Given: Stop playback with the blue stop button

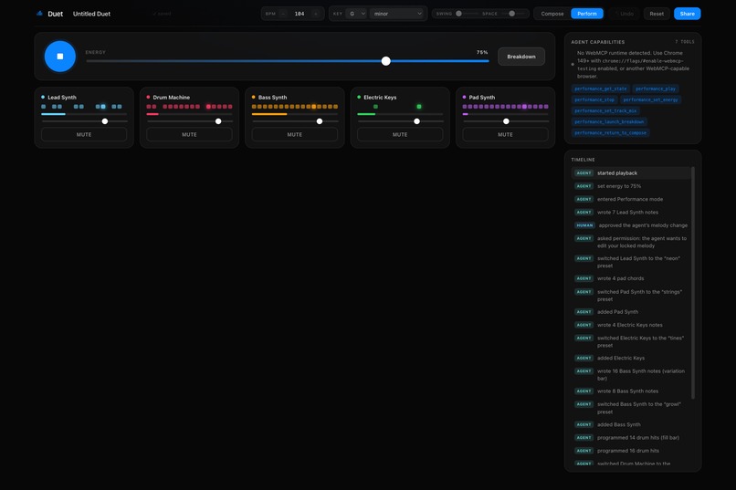Looking at the screenshot, I should pos(59,57).
